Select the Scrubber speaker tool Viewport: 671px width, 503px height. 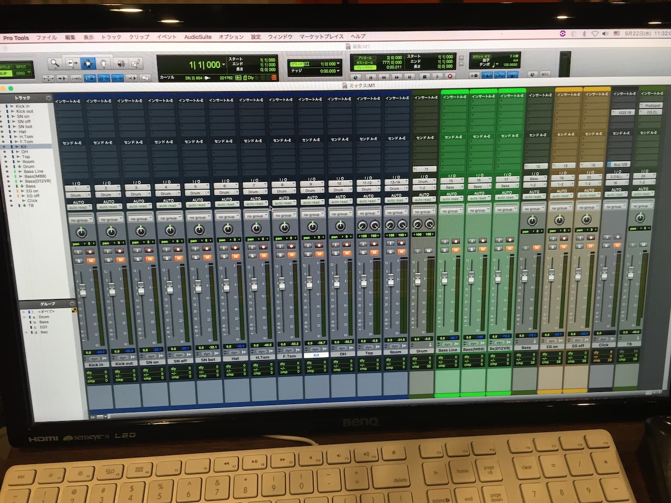[120, 63]
